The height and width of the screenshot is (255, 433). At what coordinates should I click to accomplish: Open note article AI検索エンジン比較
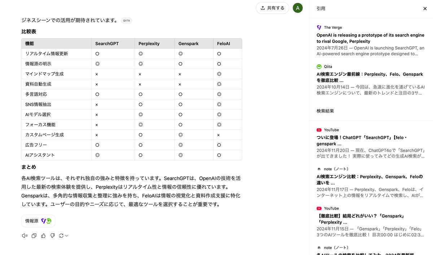point(369,180)
